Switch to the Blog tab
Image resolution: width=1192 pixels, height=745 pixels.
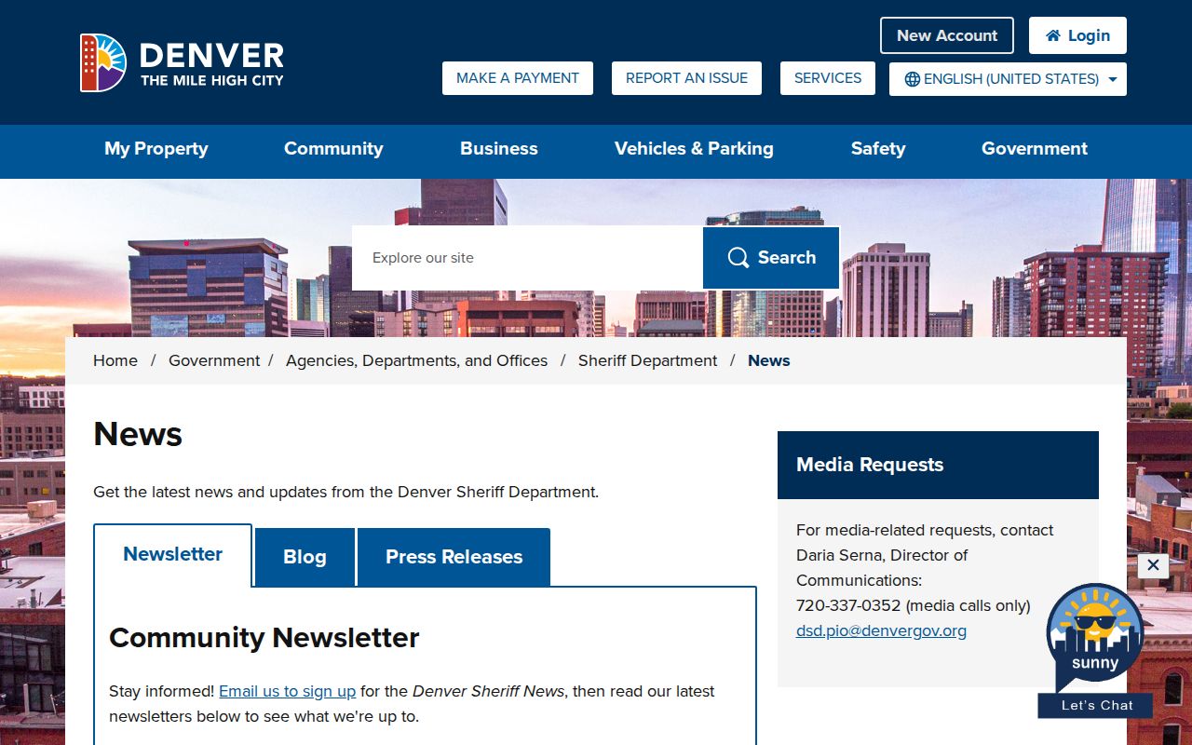coord(305,557)
